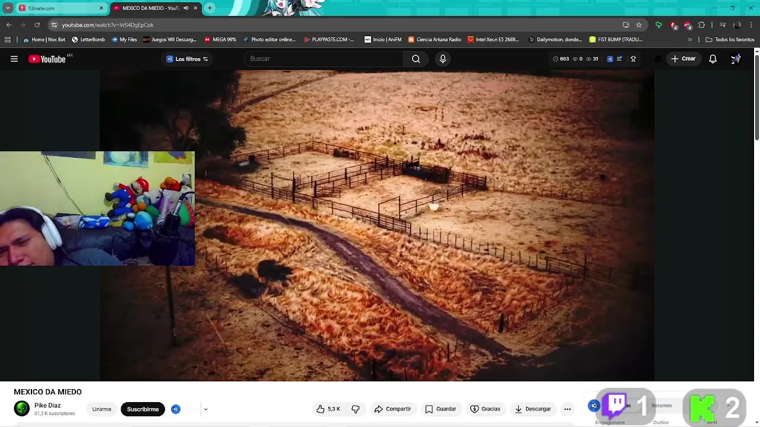This screenshot has width=760, height=427.
Task: Click the vidIQ views counter 663
Action: pos(560,59)
